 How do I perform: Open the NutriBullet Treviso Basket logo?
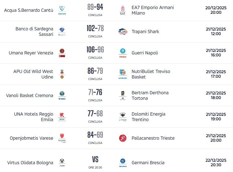(123, 74)
